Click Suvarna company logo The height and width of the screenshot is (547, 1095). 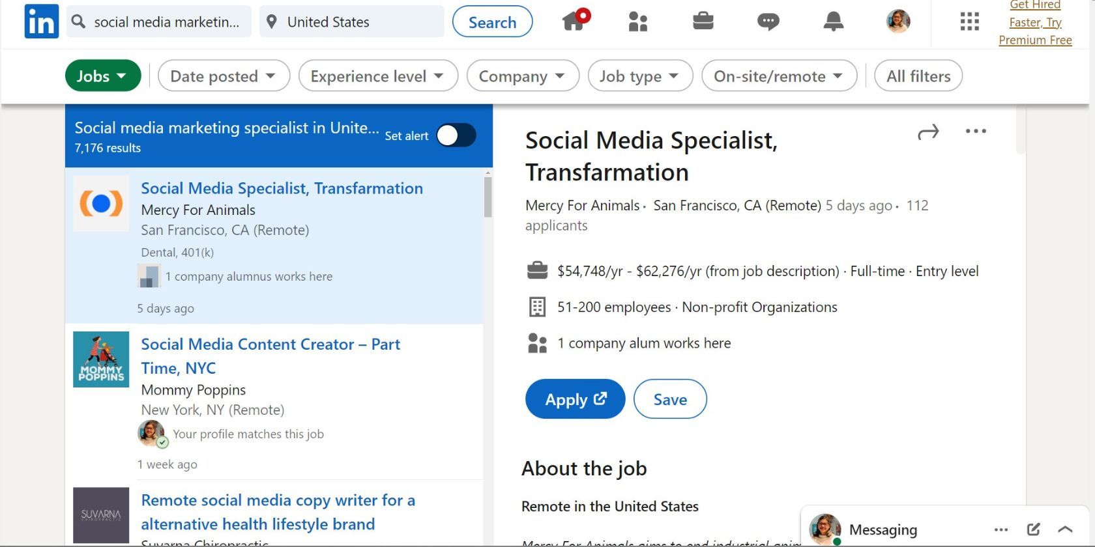[x=101, y=515]
